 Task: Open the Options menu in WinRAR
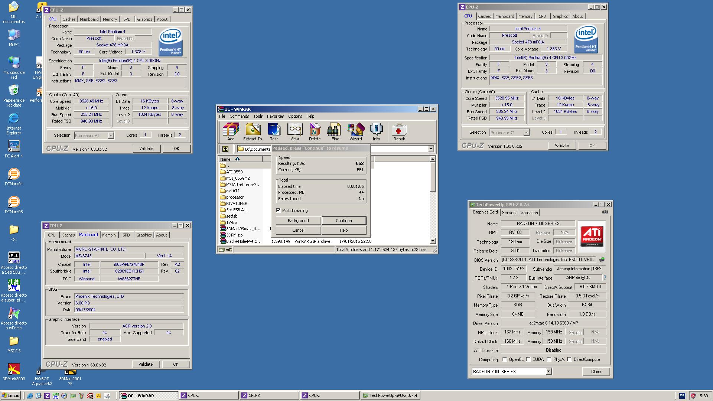coord(295,116)
